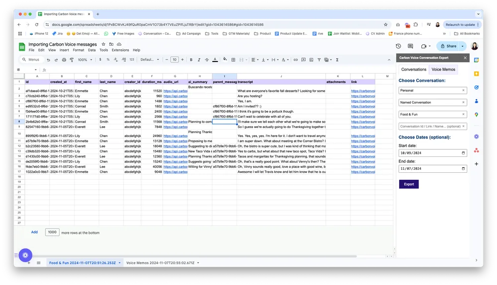Click the Share button
The width and height of the screenshot is (497, 285).
click(x=448, y=46)
